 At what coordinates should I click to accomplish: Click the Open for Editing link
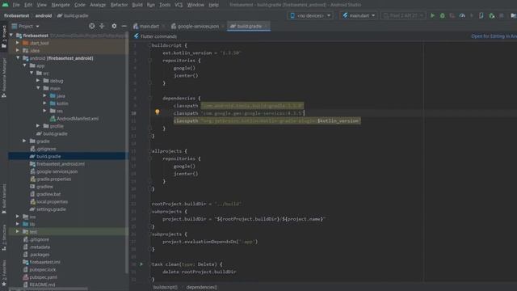[x=494, y=36]
